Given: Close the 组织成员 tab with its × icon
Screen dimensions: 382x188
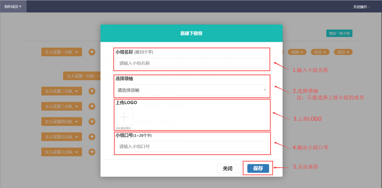Looking at the screenshot, I should click(20, 6).
